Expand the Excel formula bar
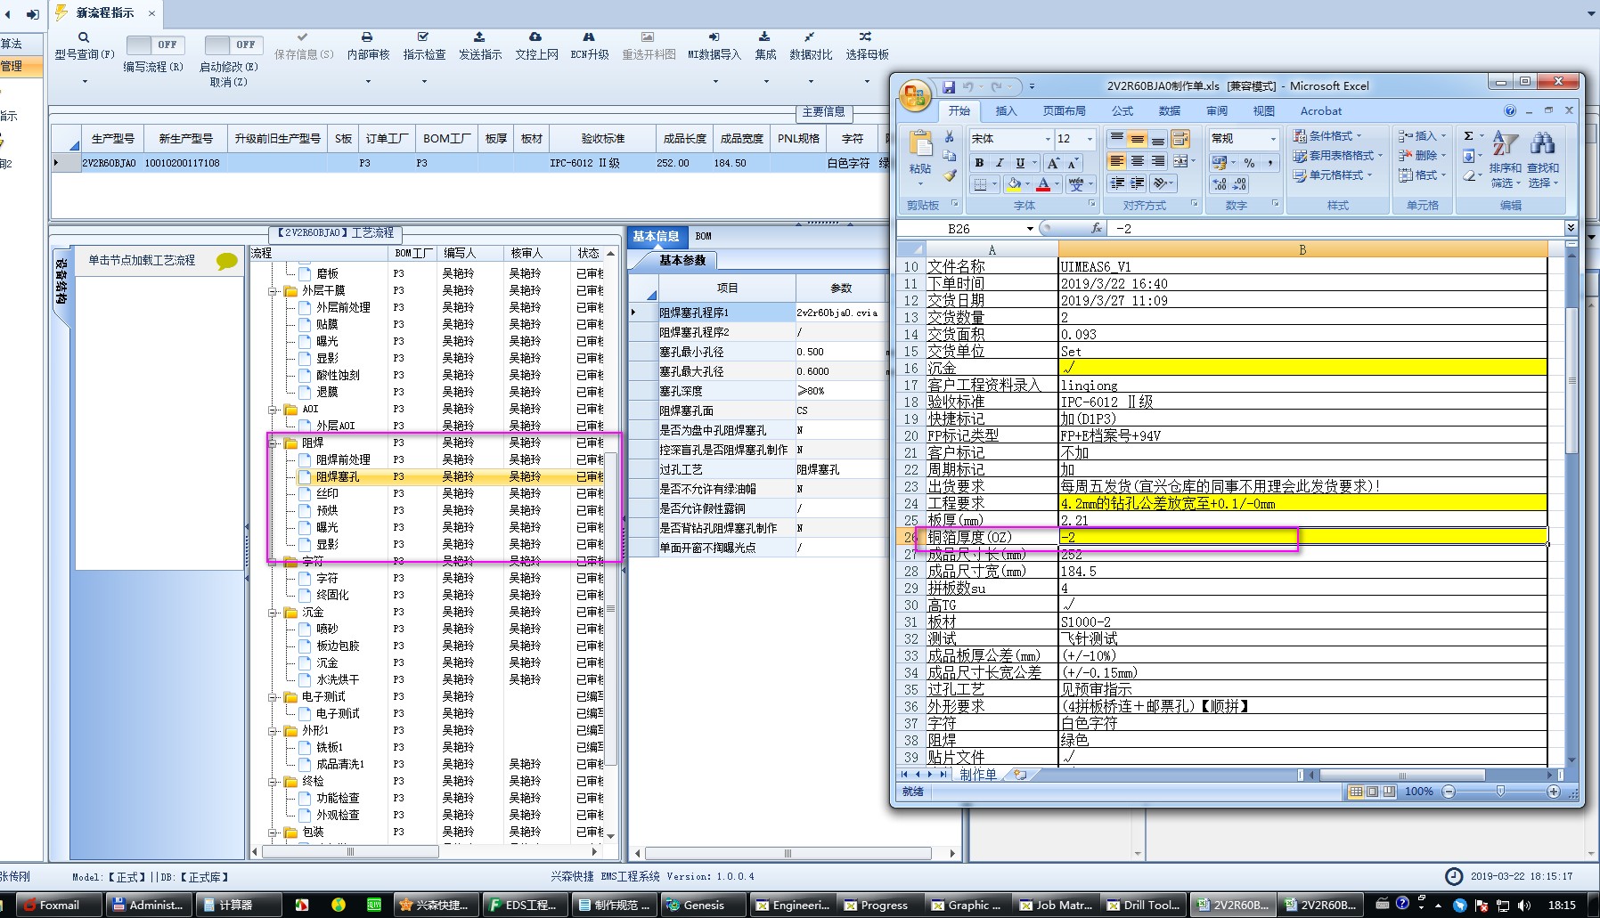1600x918 pixels. (1571, 228)
